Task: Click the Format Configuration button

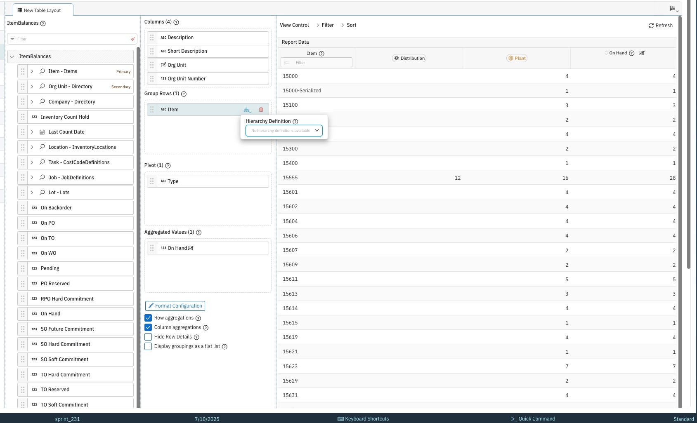Action: [x=175, y=306]
